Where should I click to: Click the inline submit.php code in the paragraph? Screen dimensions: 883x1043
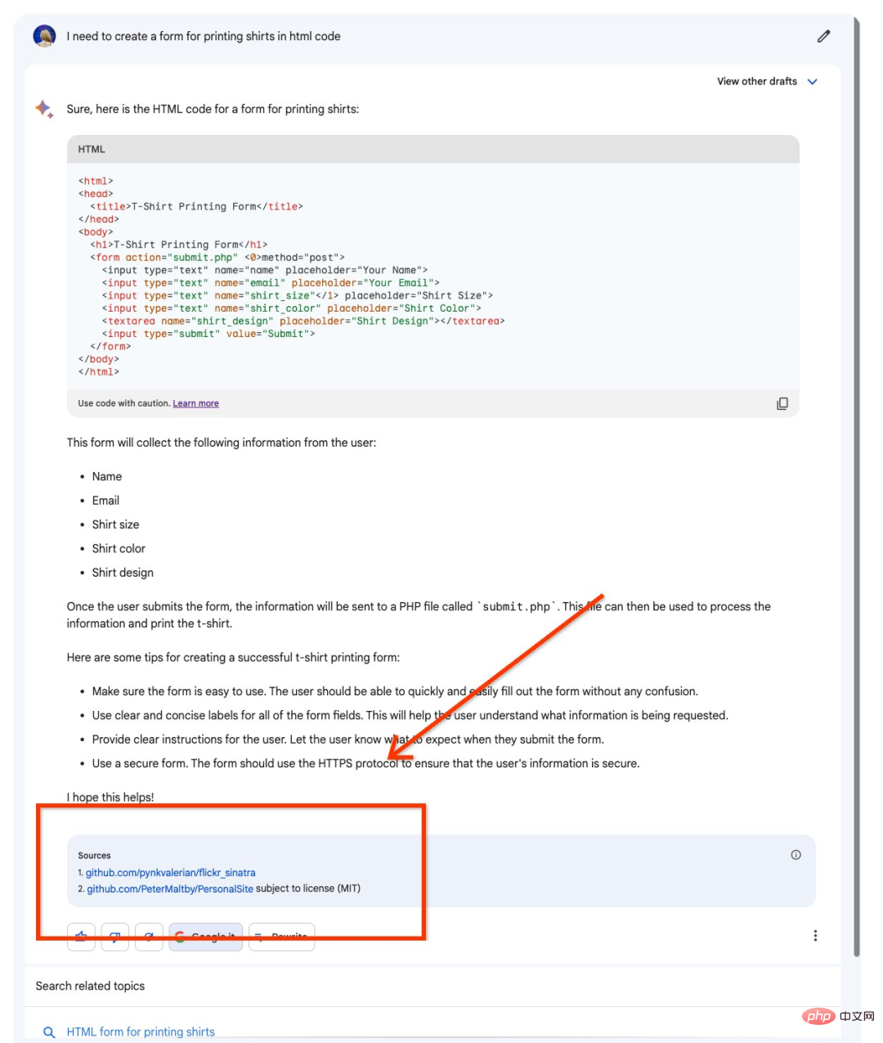point(516,606)
